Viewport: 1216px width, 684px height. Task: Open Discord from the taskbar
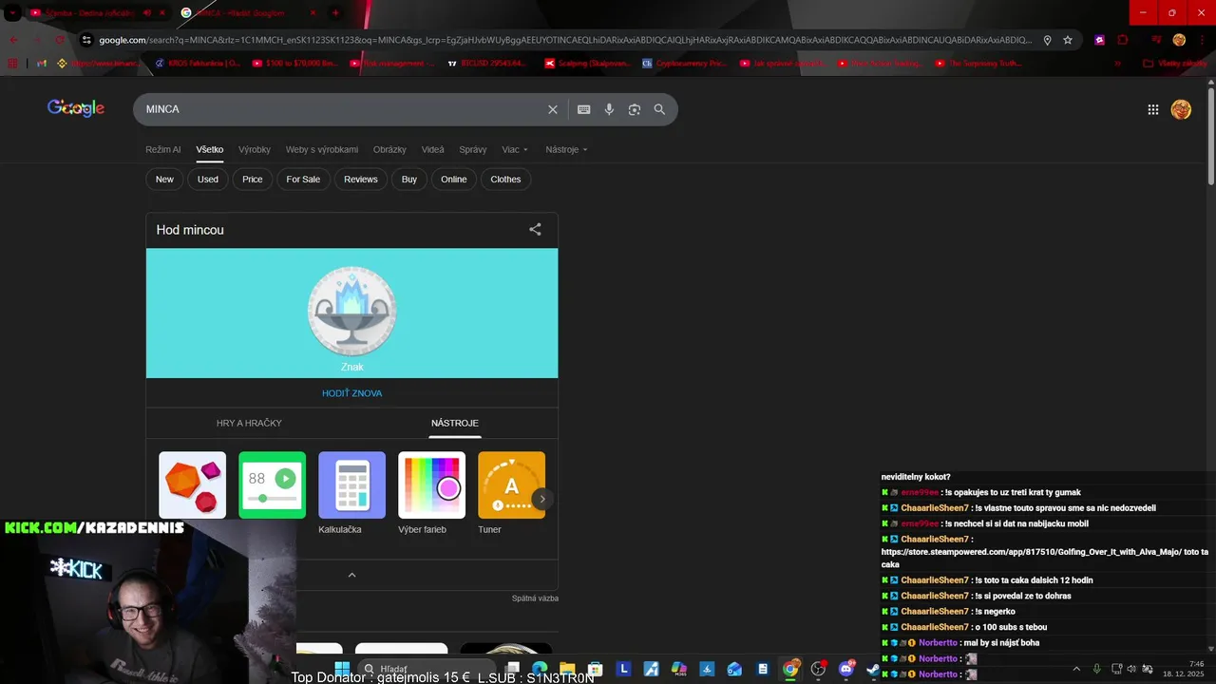click(x=846, y=669)
